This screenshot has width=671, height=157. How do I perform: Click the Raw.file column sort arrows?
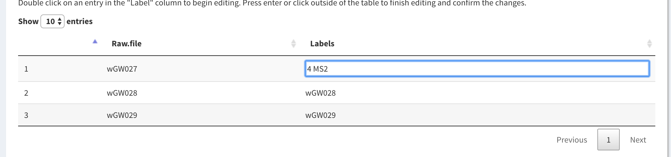pos(294,44)
